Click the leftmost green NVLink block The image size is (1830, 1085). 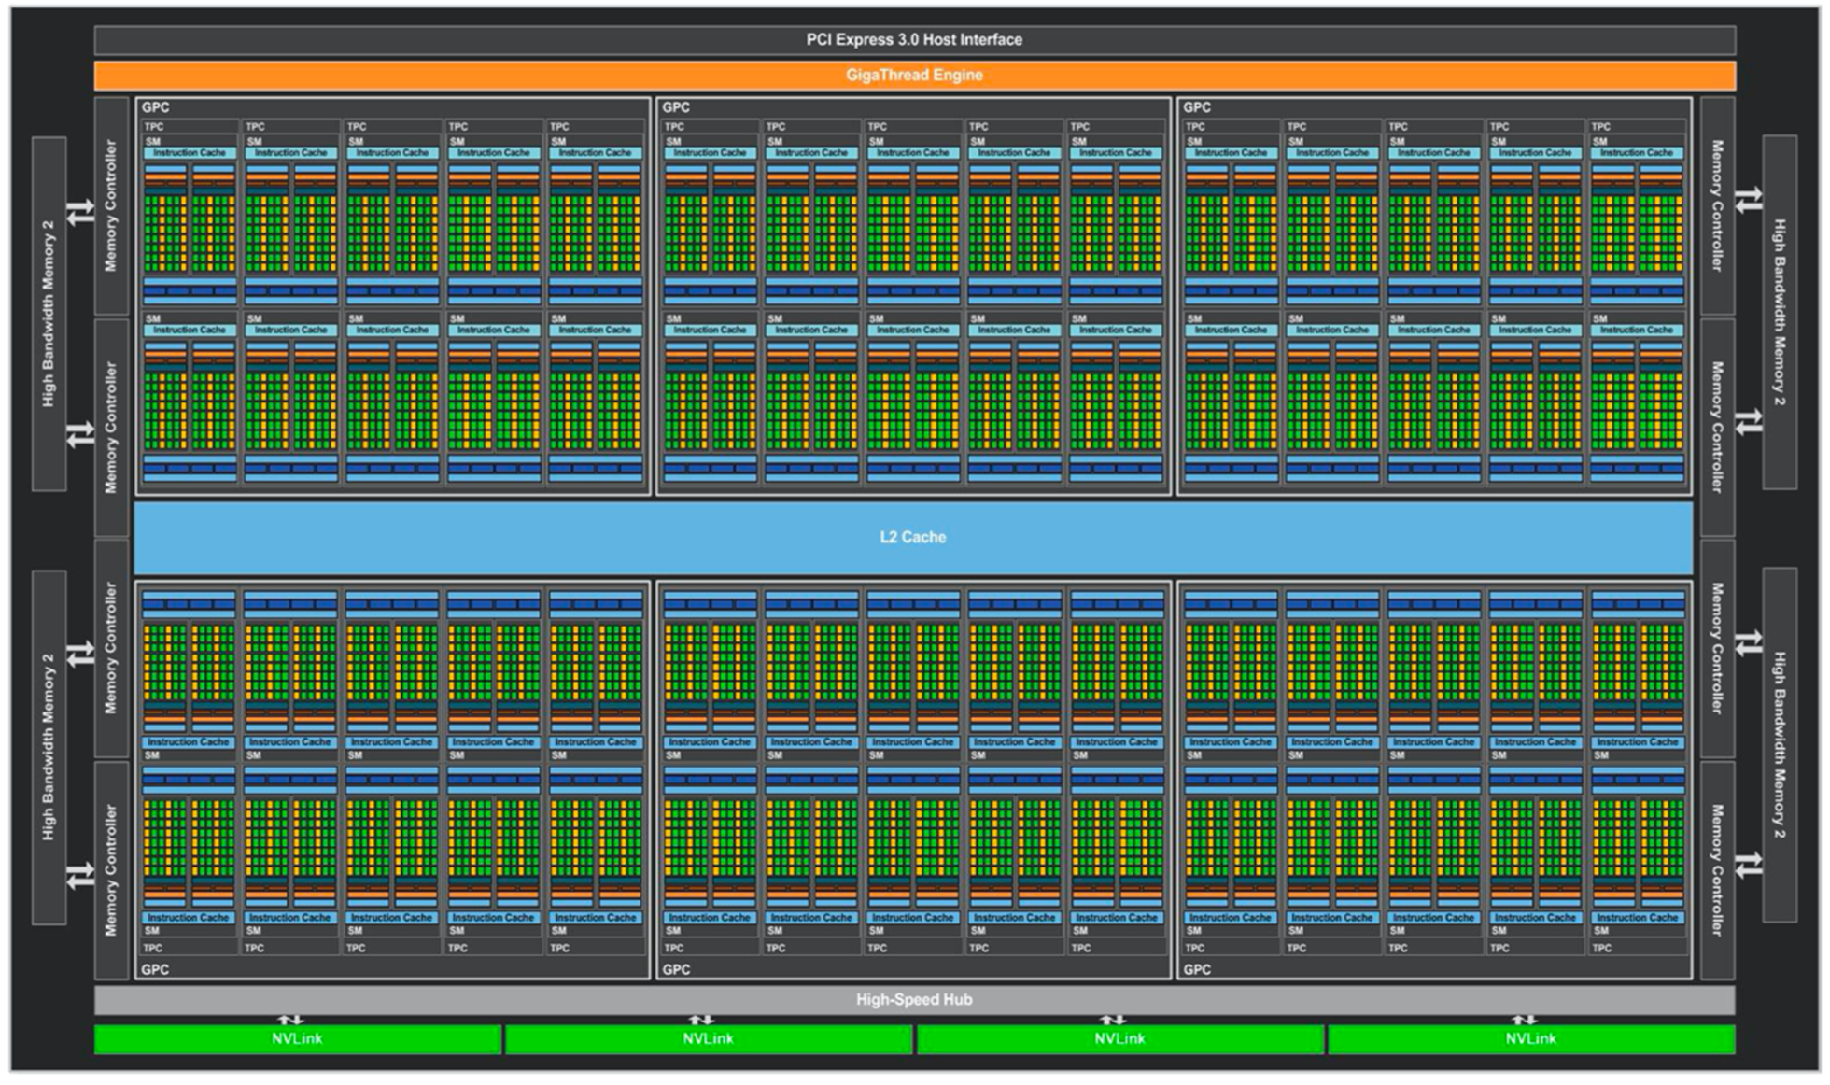297,1038
